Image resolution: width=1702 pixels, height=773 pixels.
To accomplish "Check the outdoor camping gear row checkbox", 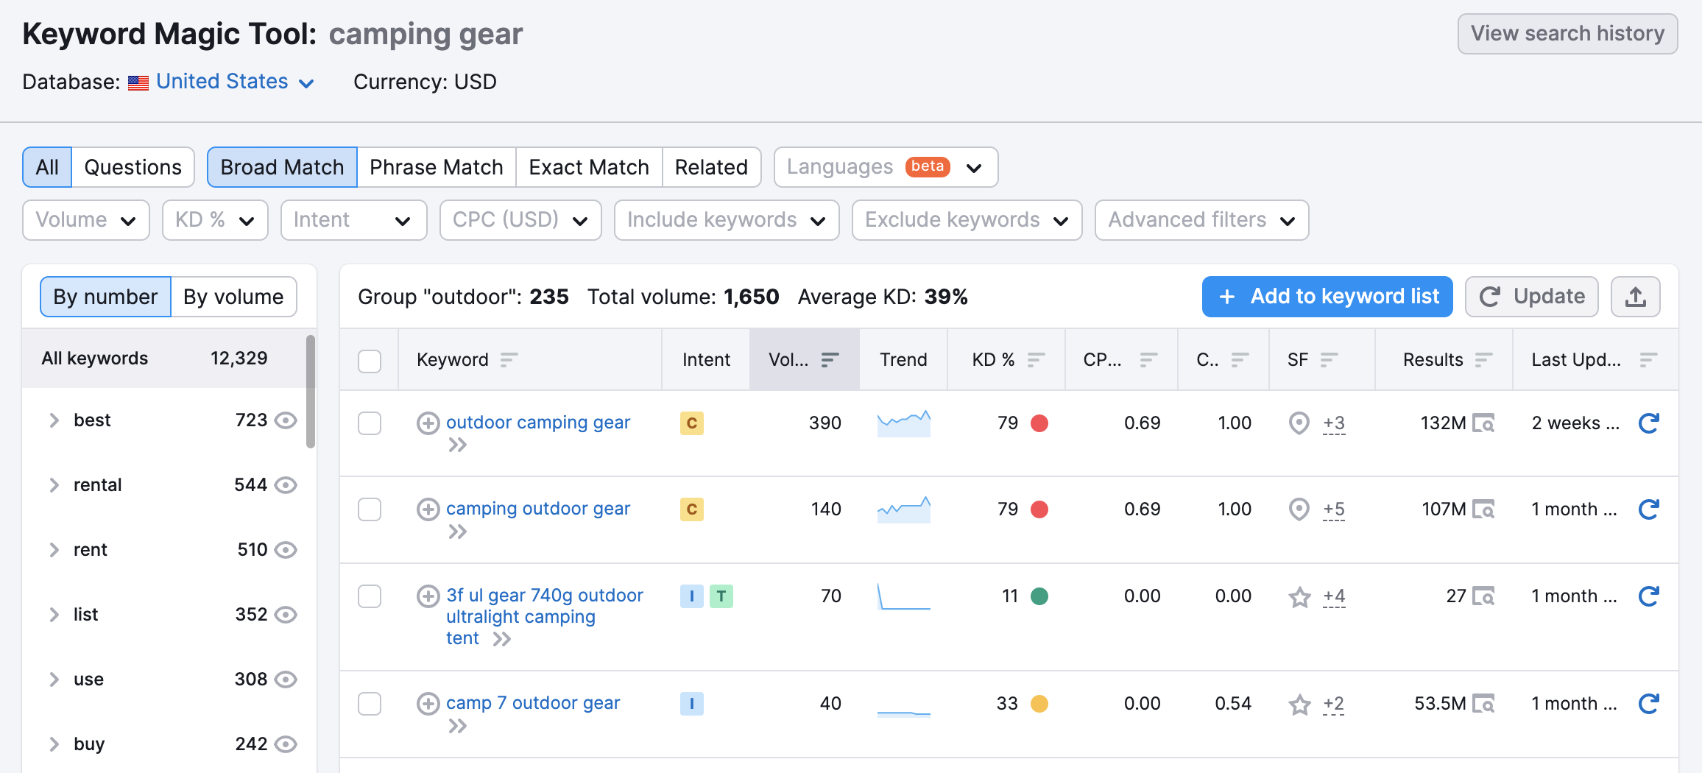I will pos(370,423).
